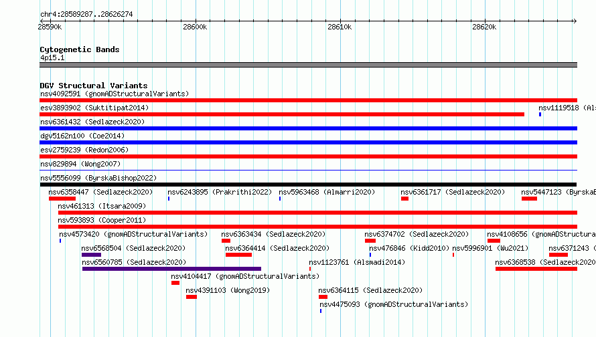The width and height of the screenshot is (596, 337).
Task: Click the nsv6374702 (Sedlazeck2020) label
Action: [417, 234]
